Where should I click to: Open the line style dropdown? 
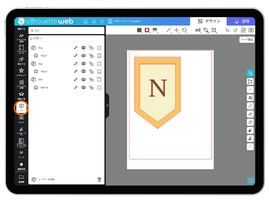(x=155, y=30)
